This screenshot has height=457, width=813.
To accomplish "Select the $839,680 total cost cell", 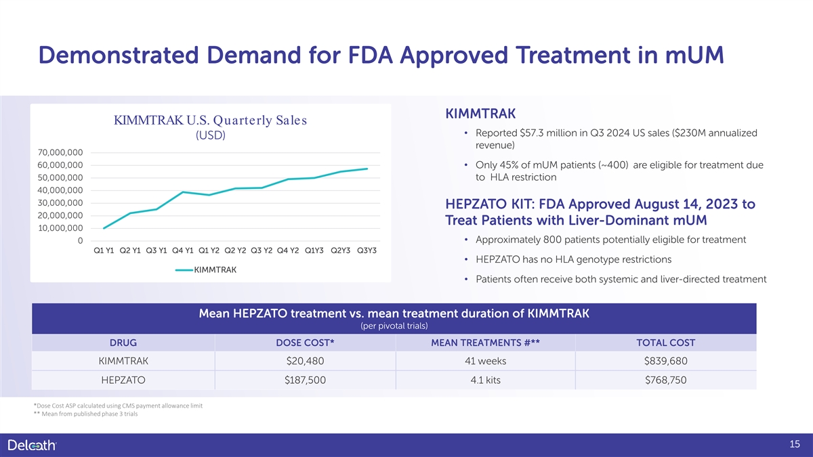I will coord(665,361).
